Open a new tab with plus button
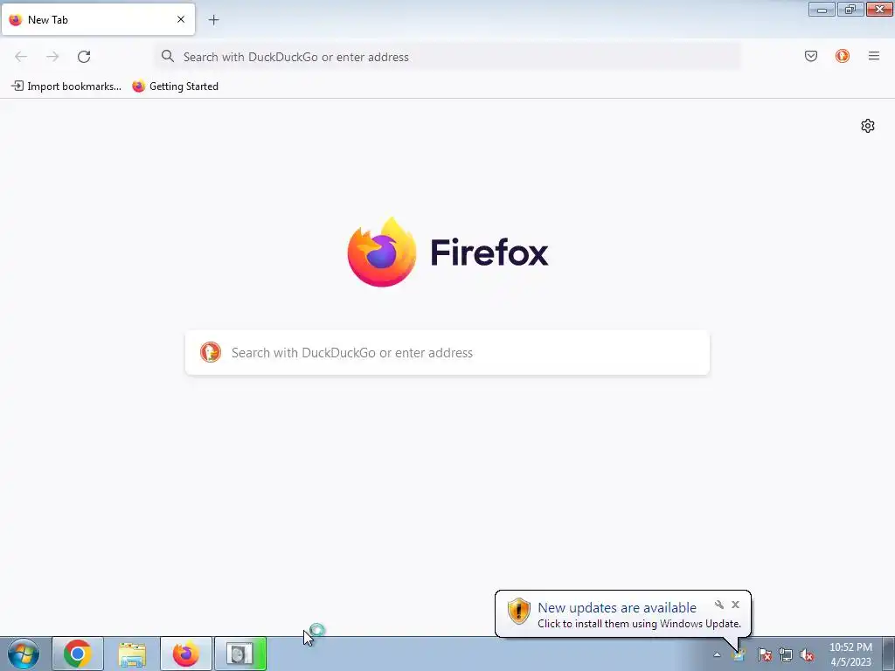895x671 pixels. pos(213,20)
